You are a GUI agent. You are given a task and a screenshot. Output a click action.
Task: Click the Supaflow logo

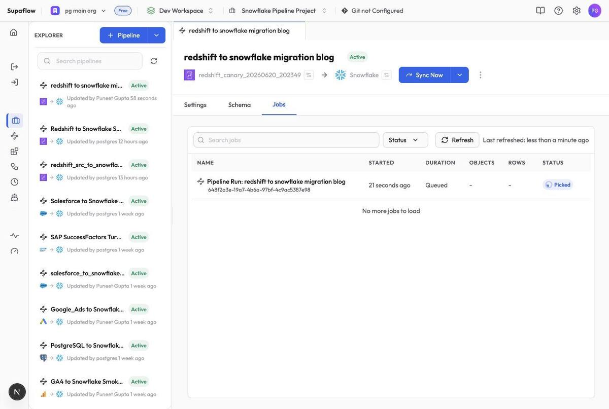(21, 11)
